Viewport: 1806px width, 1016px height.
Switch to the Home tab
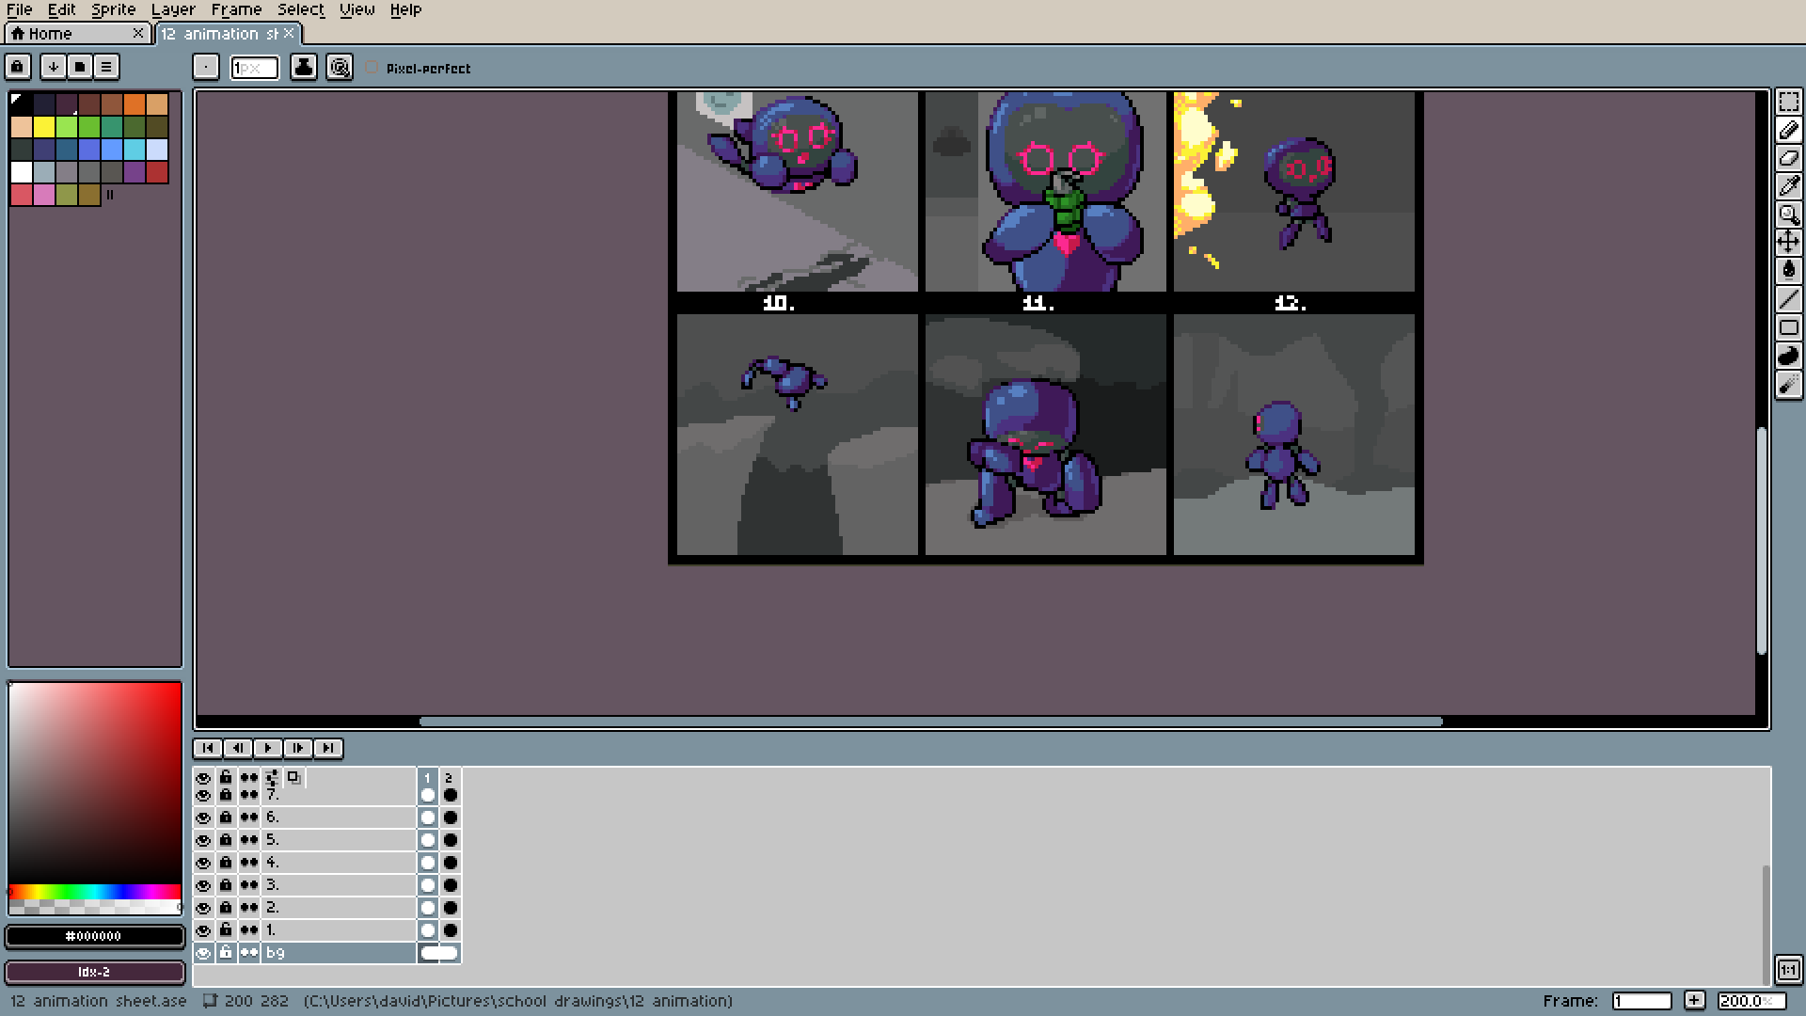pos(51,34)
